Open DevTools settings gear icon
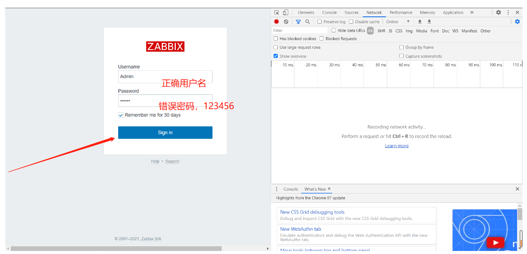This screenshot has width=527, height=254. [x=499, y=13]
